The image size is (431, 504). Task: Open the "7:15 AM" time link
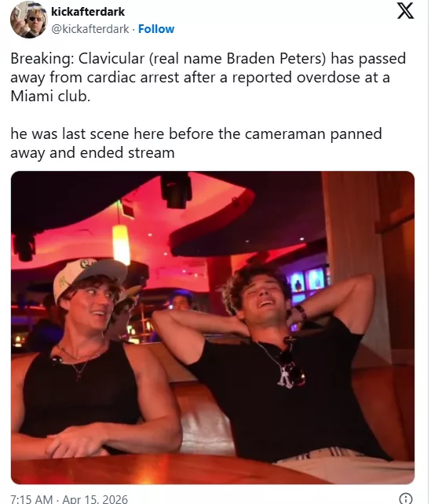click(31, 499)
